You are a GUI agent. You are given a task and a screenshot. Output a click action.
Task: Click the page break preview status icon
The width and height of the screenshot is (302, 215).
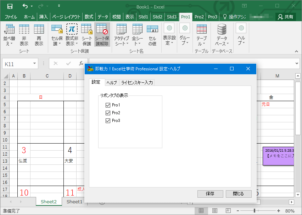coord(228,211)
